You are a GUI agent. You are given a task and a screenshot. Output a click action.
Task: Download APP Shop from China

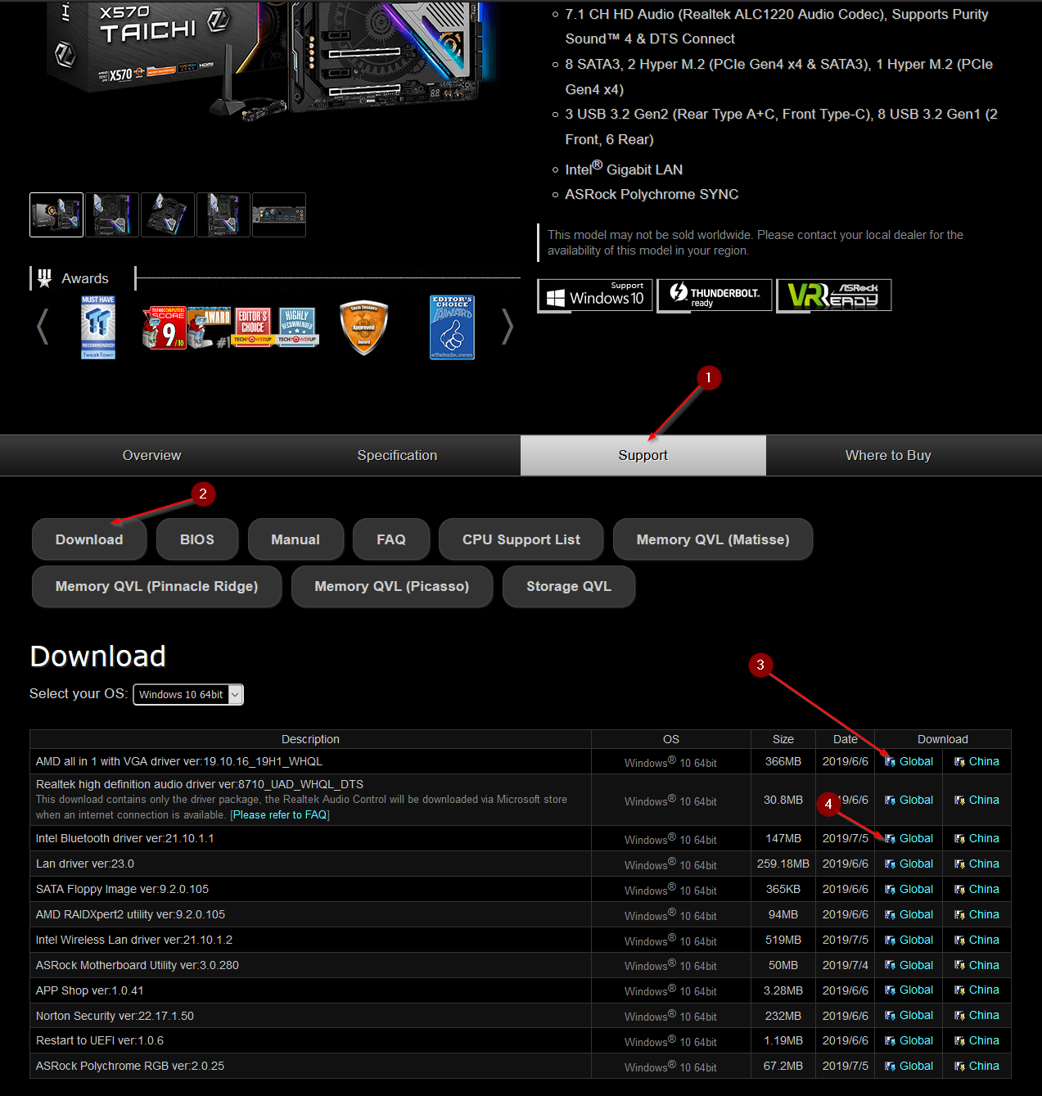[x=984, y=990]
